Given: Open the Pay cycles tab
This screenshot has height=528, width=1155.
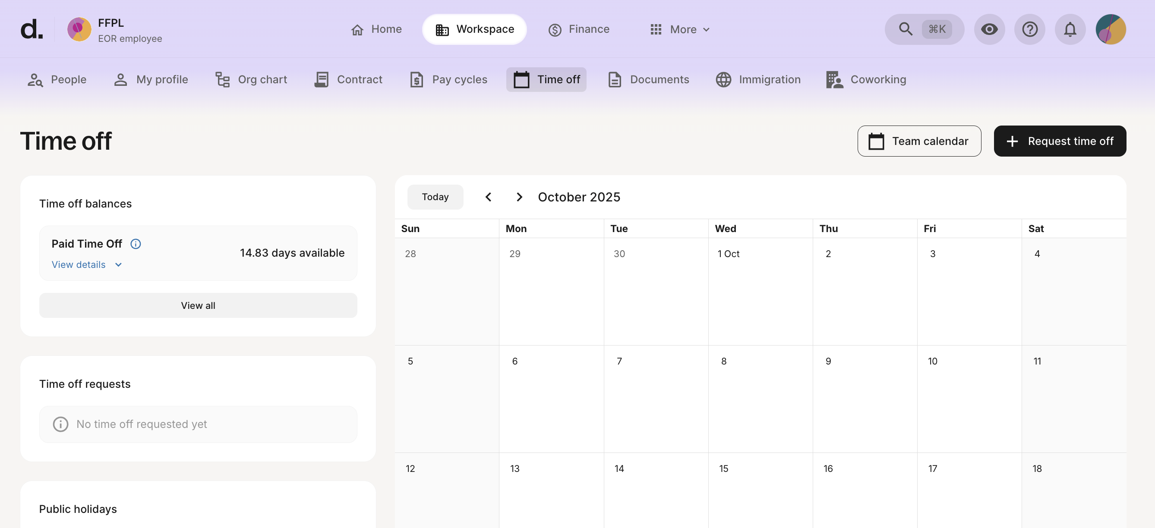Looking at the screenshot, I should pyautogui.click(x=448, y=80).
